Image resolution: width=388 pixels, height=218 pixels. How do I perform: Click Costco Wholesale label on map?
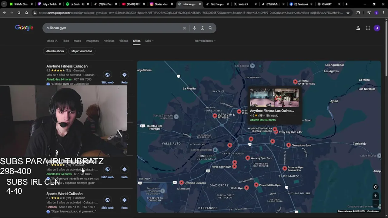[x=202, y=150]
